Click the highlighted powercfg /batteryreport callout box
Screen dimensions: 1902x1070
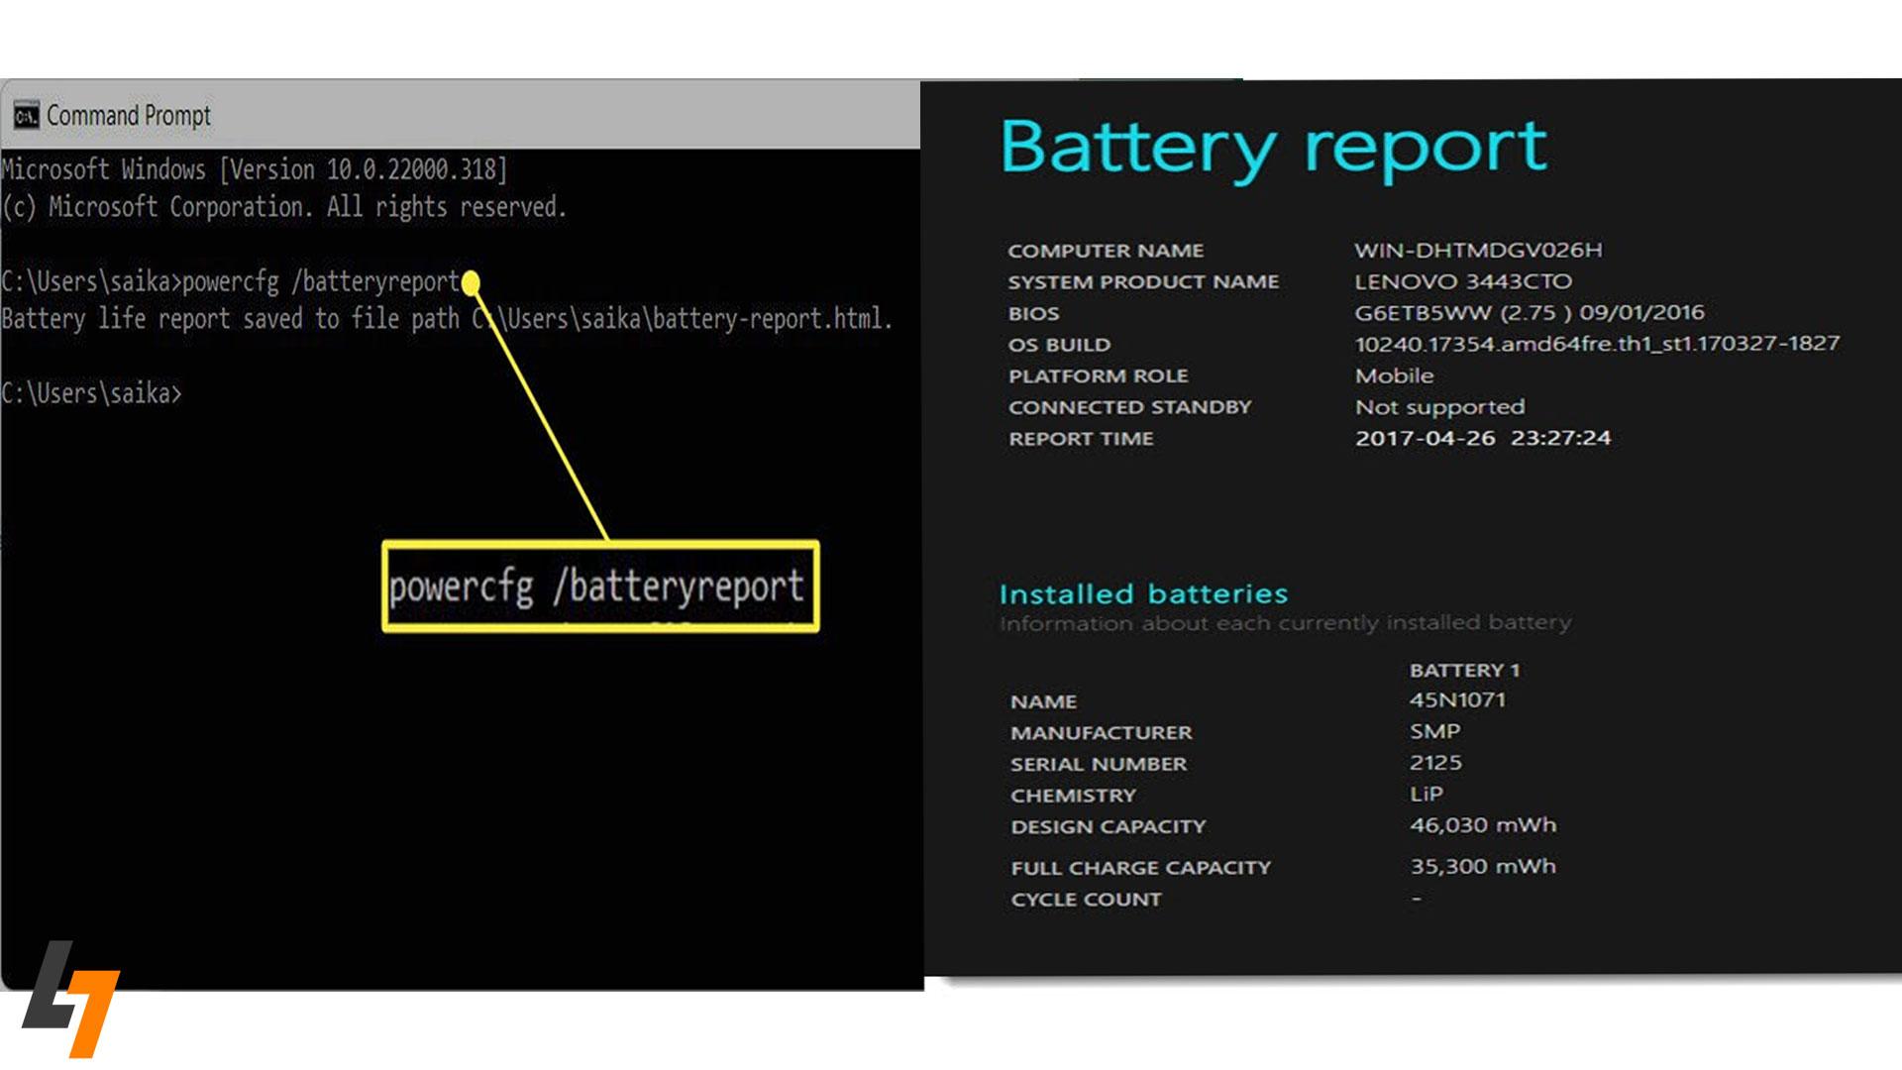click(x=600, y=587)
